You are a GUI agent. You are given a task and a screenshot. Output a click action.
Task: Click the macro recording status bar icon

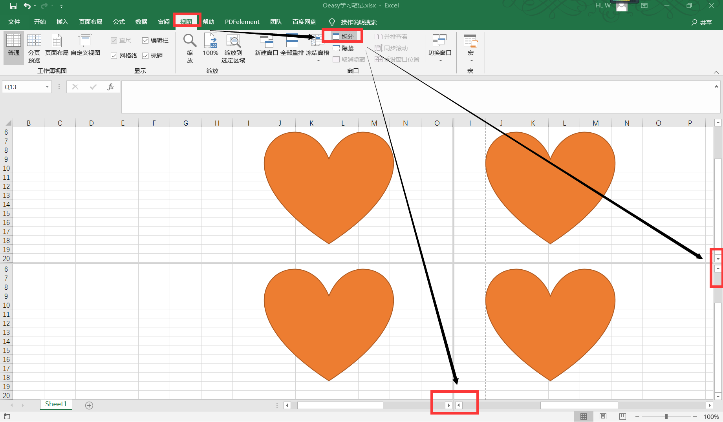point(7,417)
